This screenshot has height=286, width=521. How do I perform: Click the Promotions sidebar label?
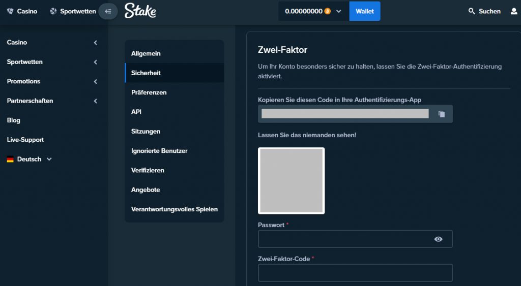(23, 81)
